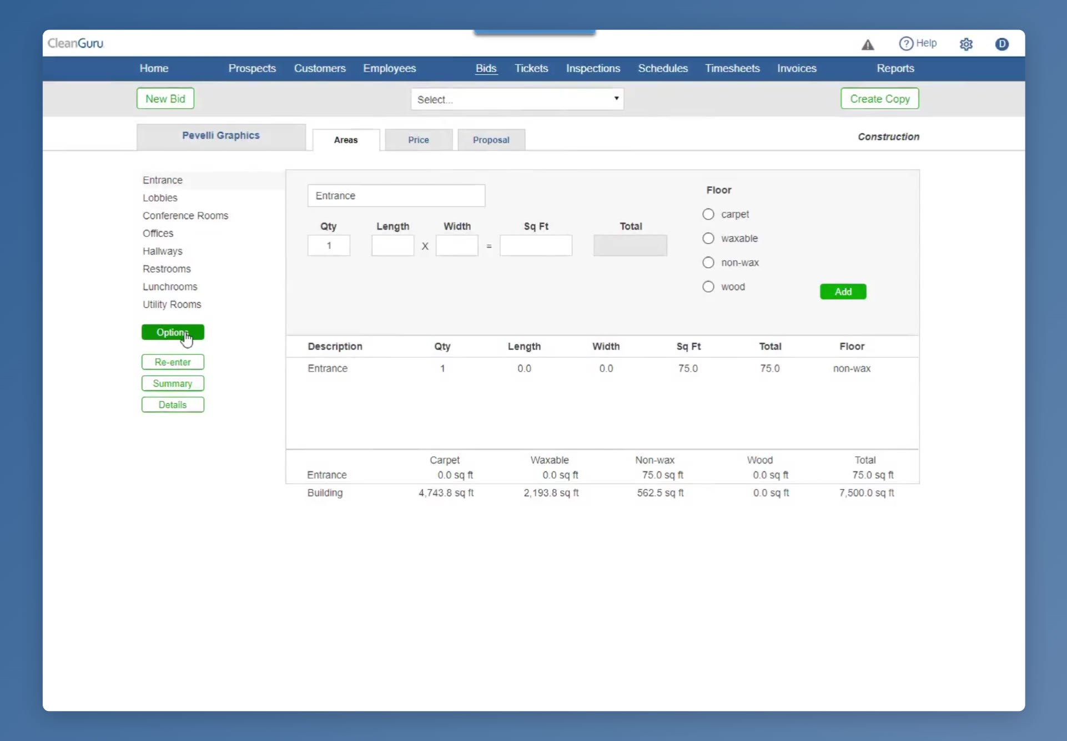Screen dimensions: 1067x741
Task: Open settings with the gear icon
Action: click(966, 44)
